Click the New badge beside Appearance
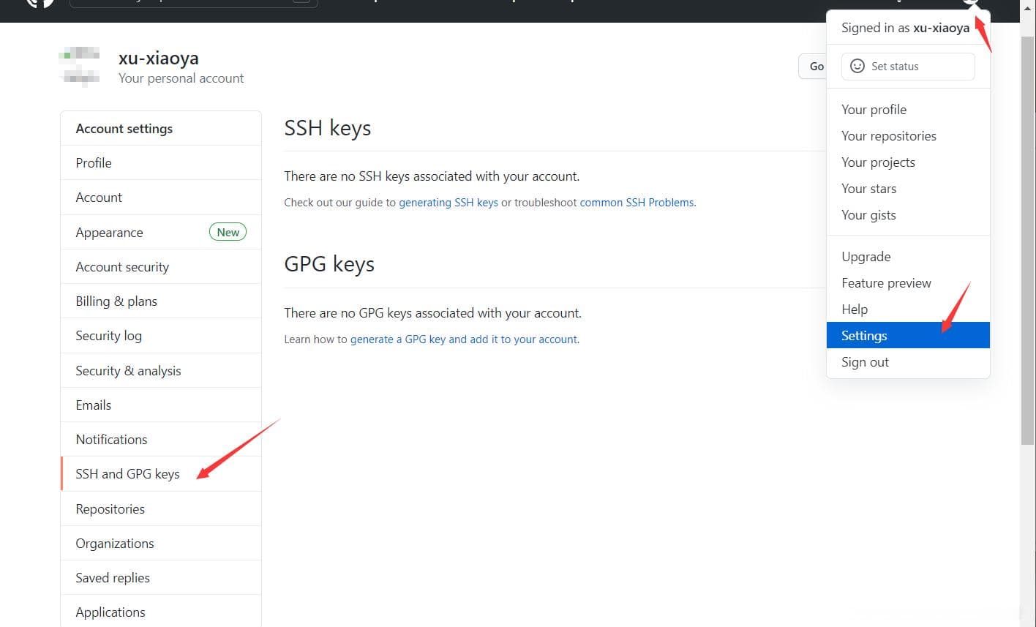The height and width of the screenshot is (627, 1036). coord(228,232)
